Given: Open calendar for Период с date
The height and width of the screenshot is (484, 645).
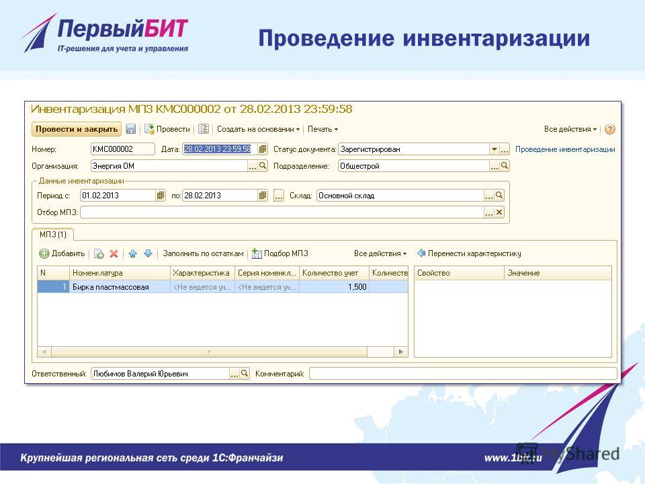Looking at the screenshot, I should point(161,196).
